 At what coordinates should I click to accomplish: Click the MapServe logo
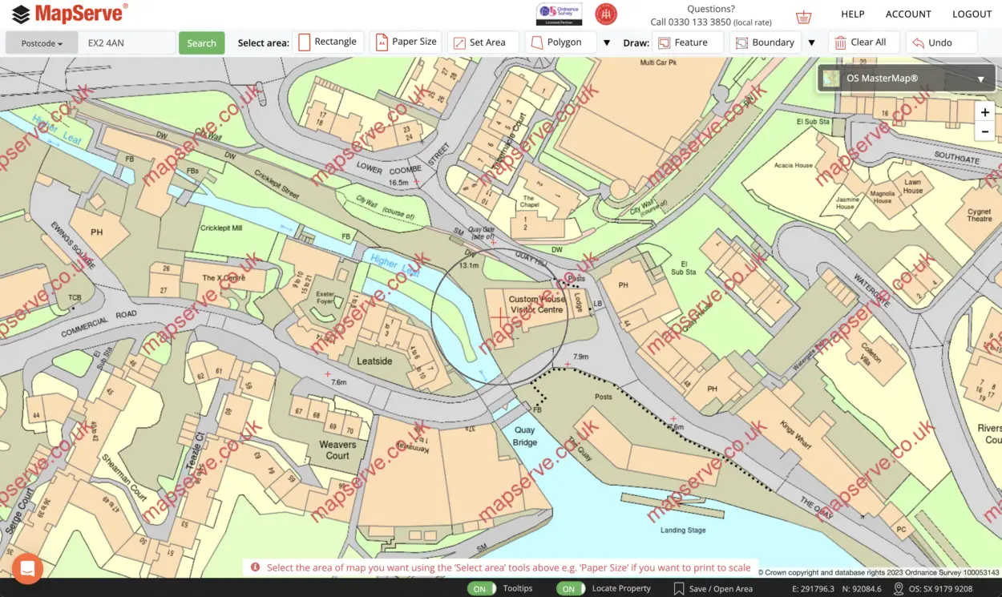point(70,14)
